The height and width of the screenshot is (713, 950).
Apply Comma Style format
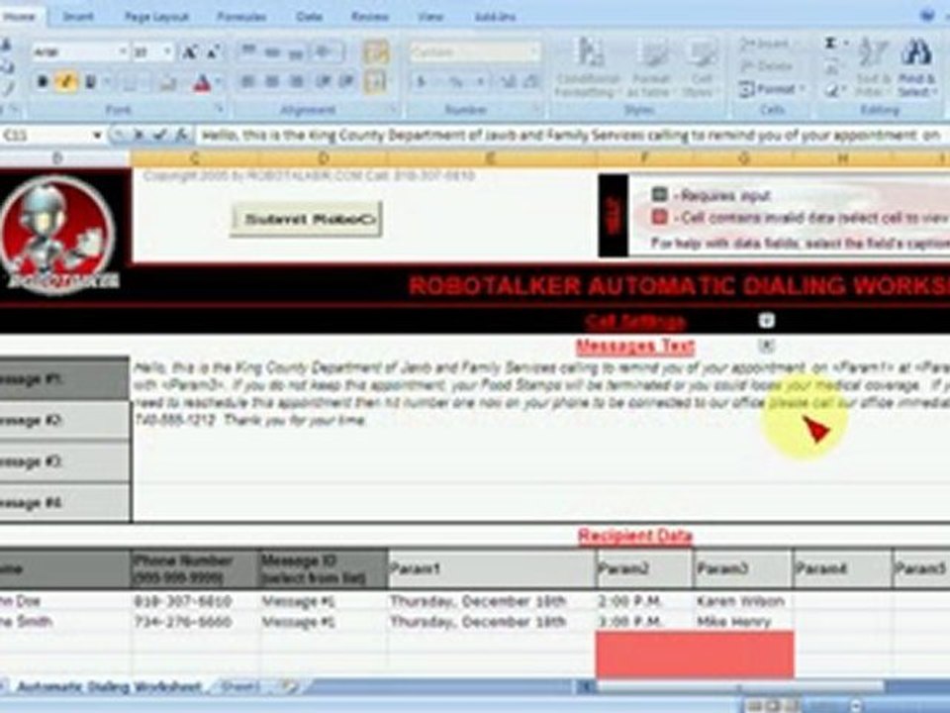coord(481,81)
